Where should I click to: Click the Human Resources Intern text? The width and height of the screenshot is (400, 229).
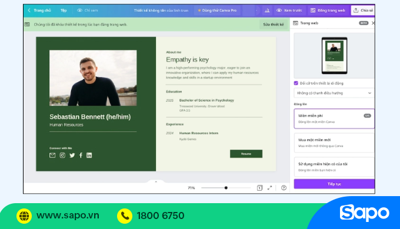[199, 133]
